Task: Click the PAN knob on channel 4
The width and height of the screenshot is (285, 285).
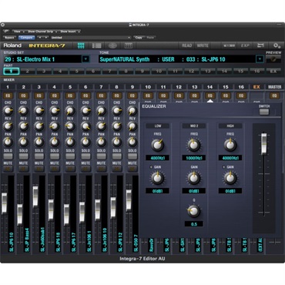Action: [x=55, y=142]
